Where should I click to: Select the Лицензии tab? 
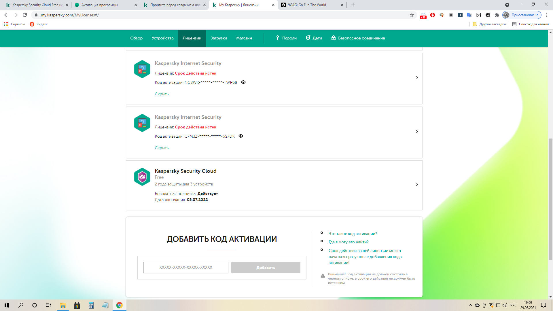pyautogui.click(x=192, y=38)
